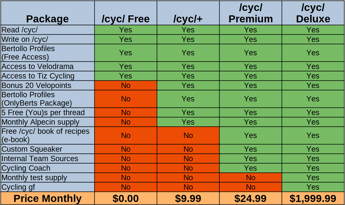The image size is (345, 205).
Task: Click the "Package" column header
Action: pos(47,19)
